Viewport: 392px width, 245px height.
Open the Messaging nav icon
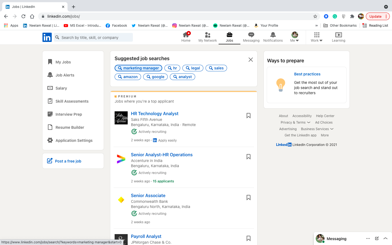[251, 37]
